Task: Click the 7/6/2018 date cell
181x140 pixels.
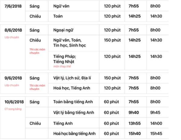Action: coord(13,6)
